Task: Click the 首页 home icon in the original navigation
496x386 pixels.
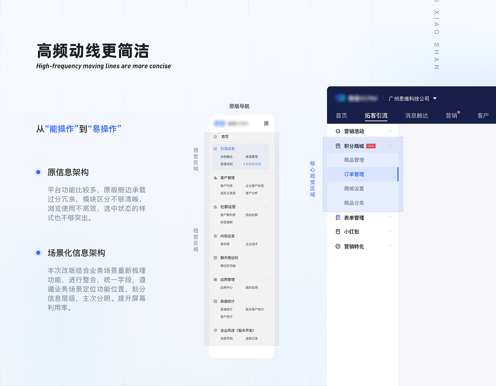Action: [x=215, y=136]
